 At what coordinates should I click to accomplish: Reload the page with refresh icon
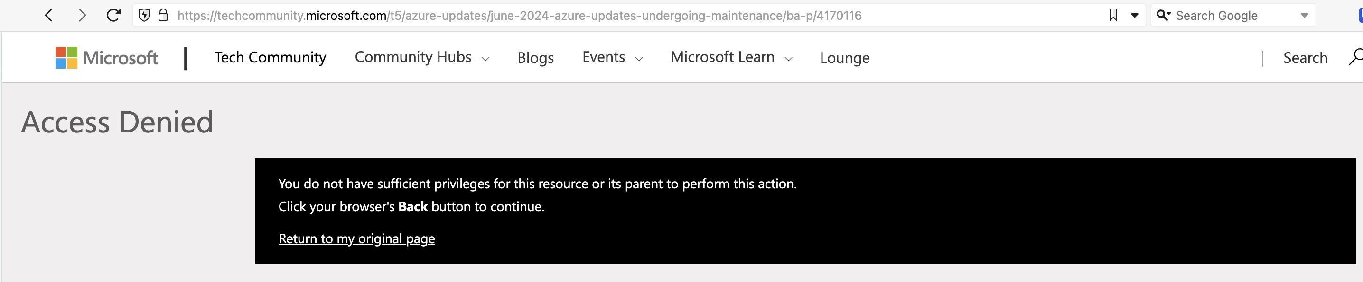(x=112, y=15)
